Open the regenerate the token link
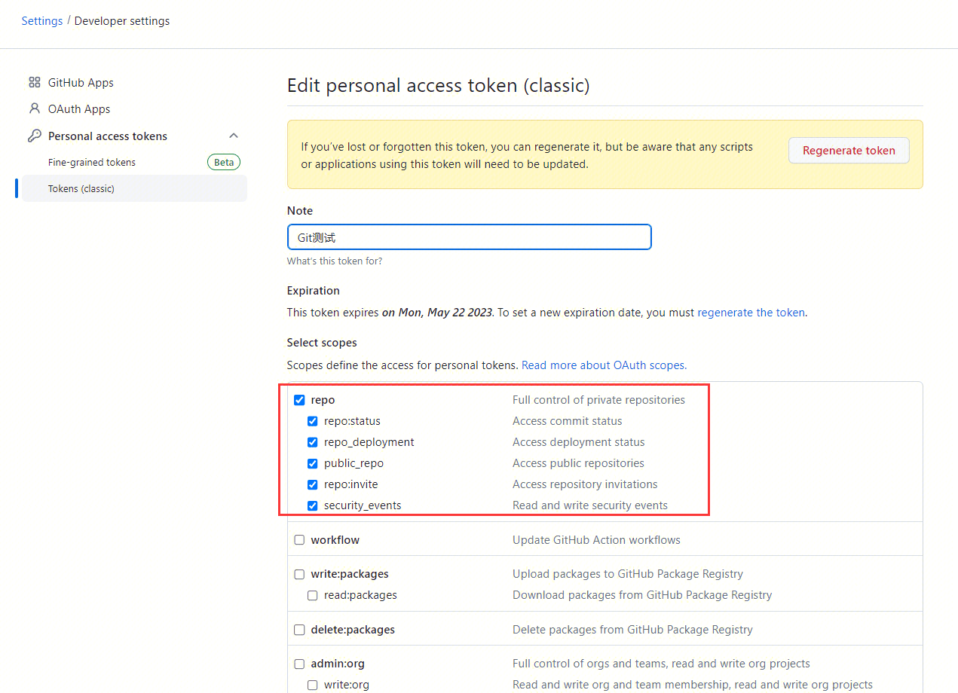Image resolution: width=958 pixels, height=693 pixels. coord(751,313)
